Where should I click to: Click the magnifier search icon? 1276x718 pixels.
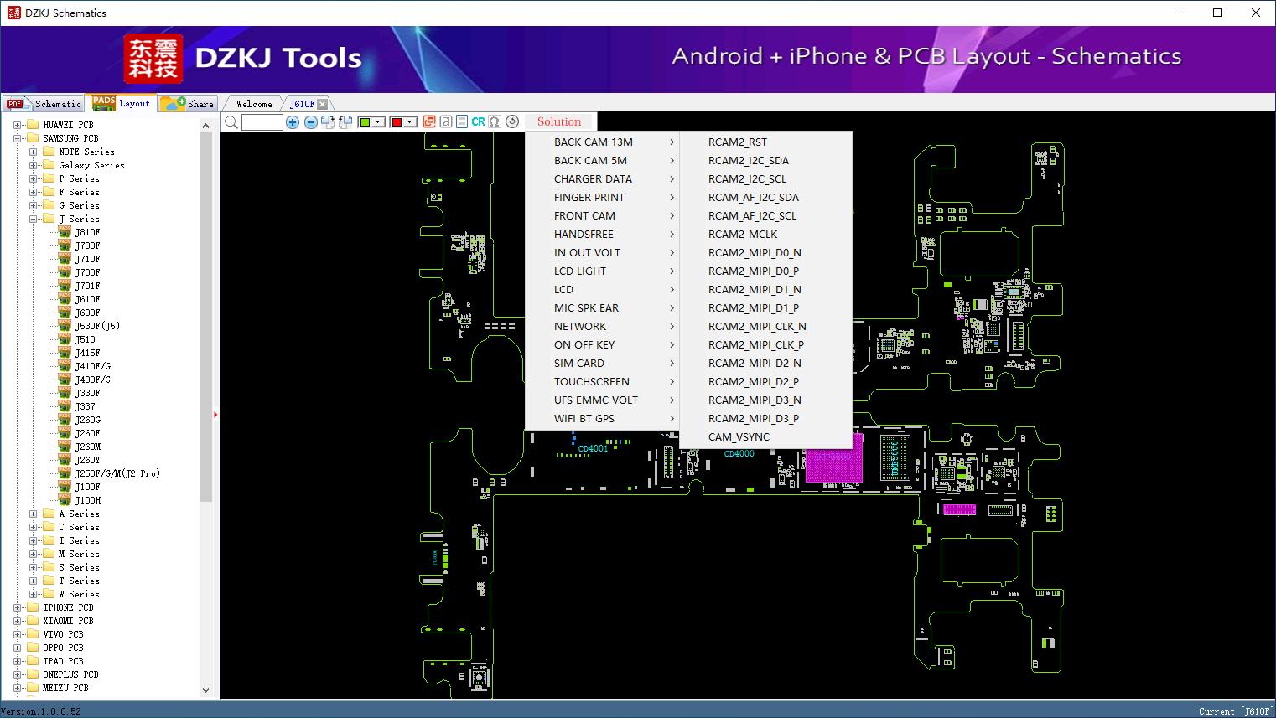[x=231, y=122]
